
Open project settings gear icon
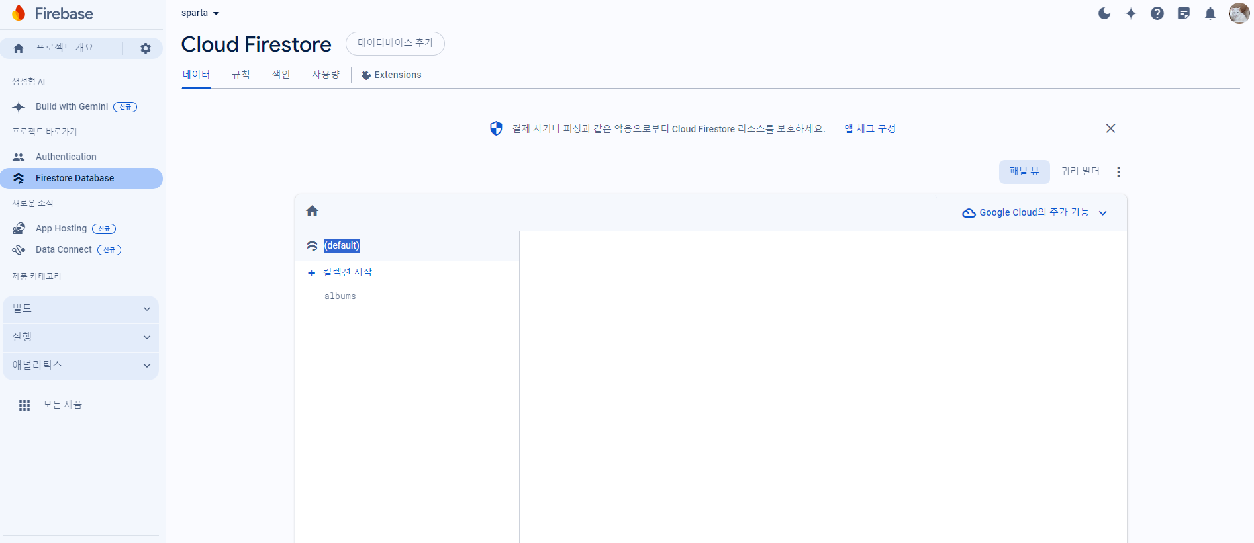[146, 48]
